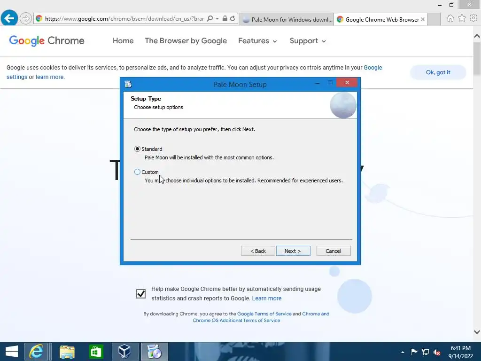Open the Windows Start button
The height and width of the screenshot is (361, 481).
click(x=12, y=352)
